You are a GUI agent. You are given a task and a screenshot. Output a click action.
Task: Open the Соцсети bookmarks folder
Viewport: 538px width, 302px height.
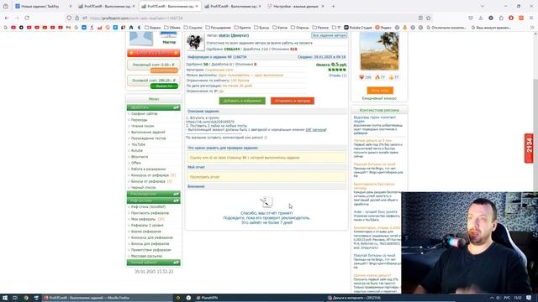tap(193, 28)
